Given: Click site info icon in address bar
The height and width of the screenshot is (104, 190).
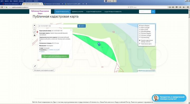Looking at the screenshot, I should tap(5, 7).
